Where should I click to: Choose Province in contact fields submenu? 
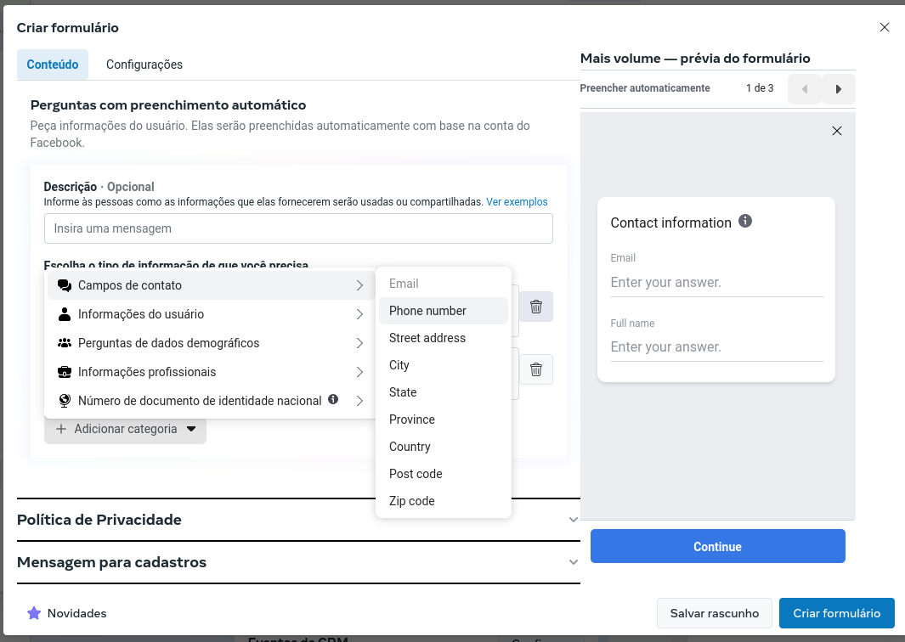click(x=444, y=420)
